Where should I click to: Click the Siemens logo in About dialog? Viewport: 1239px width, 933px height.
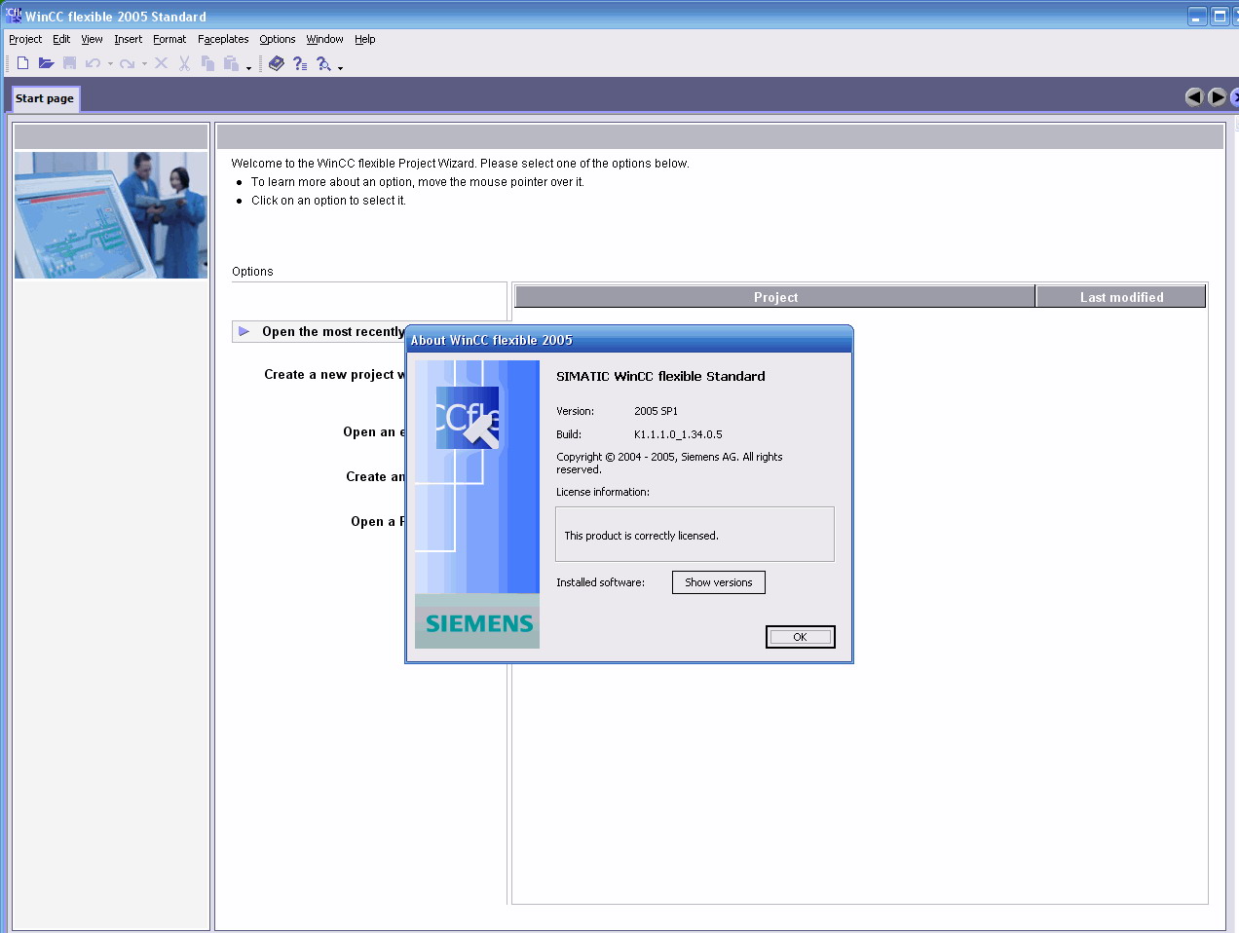[x=478, y=623]
